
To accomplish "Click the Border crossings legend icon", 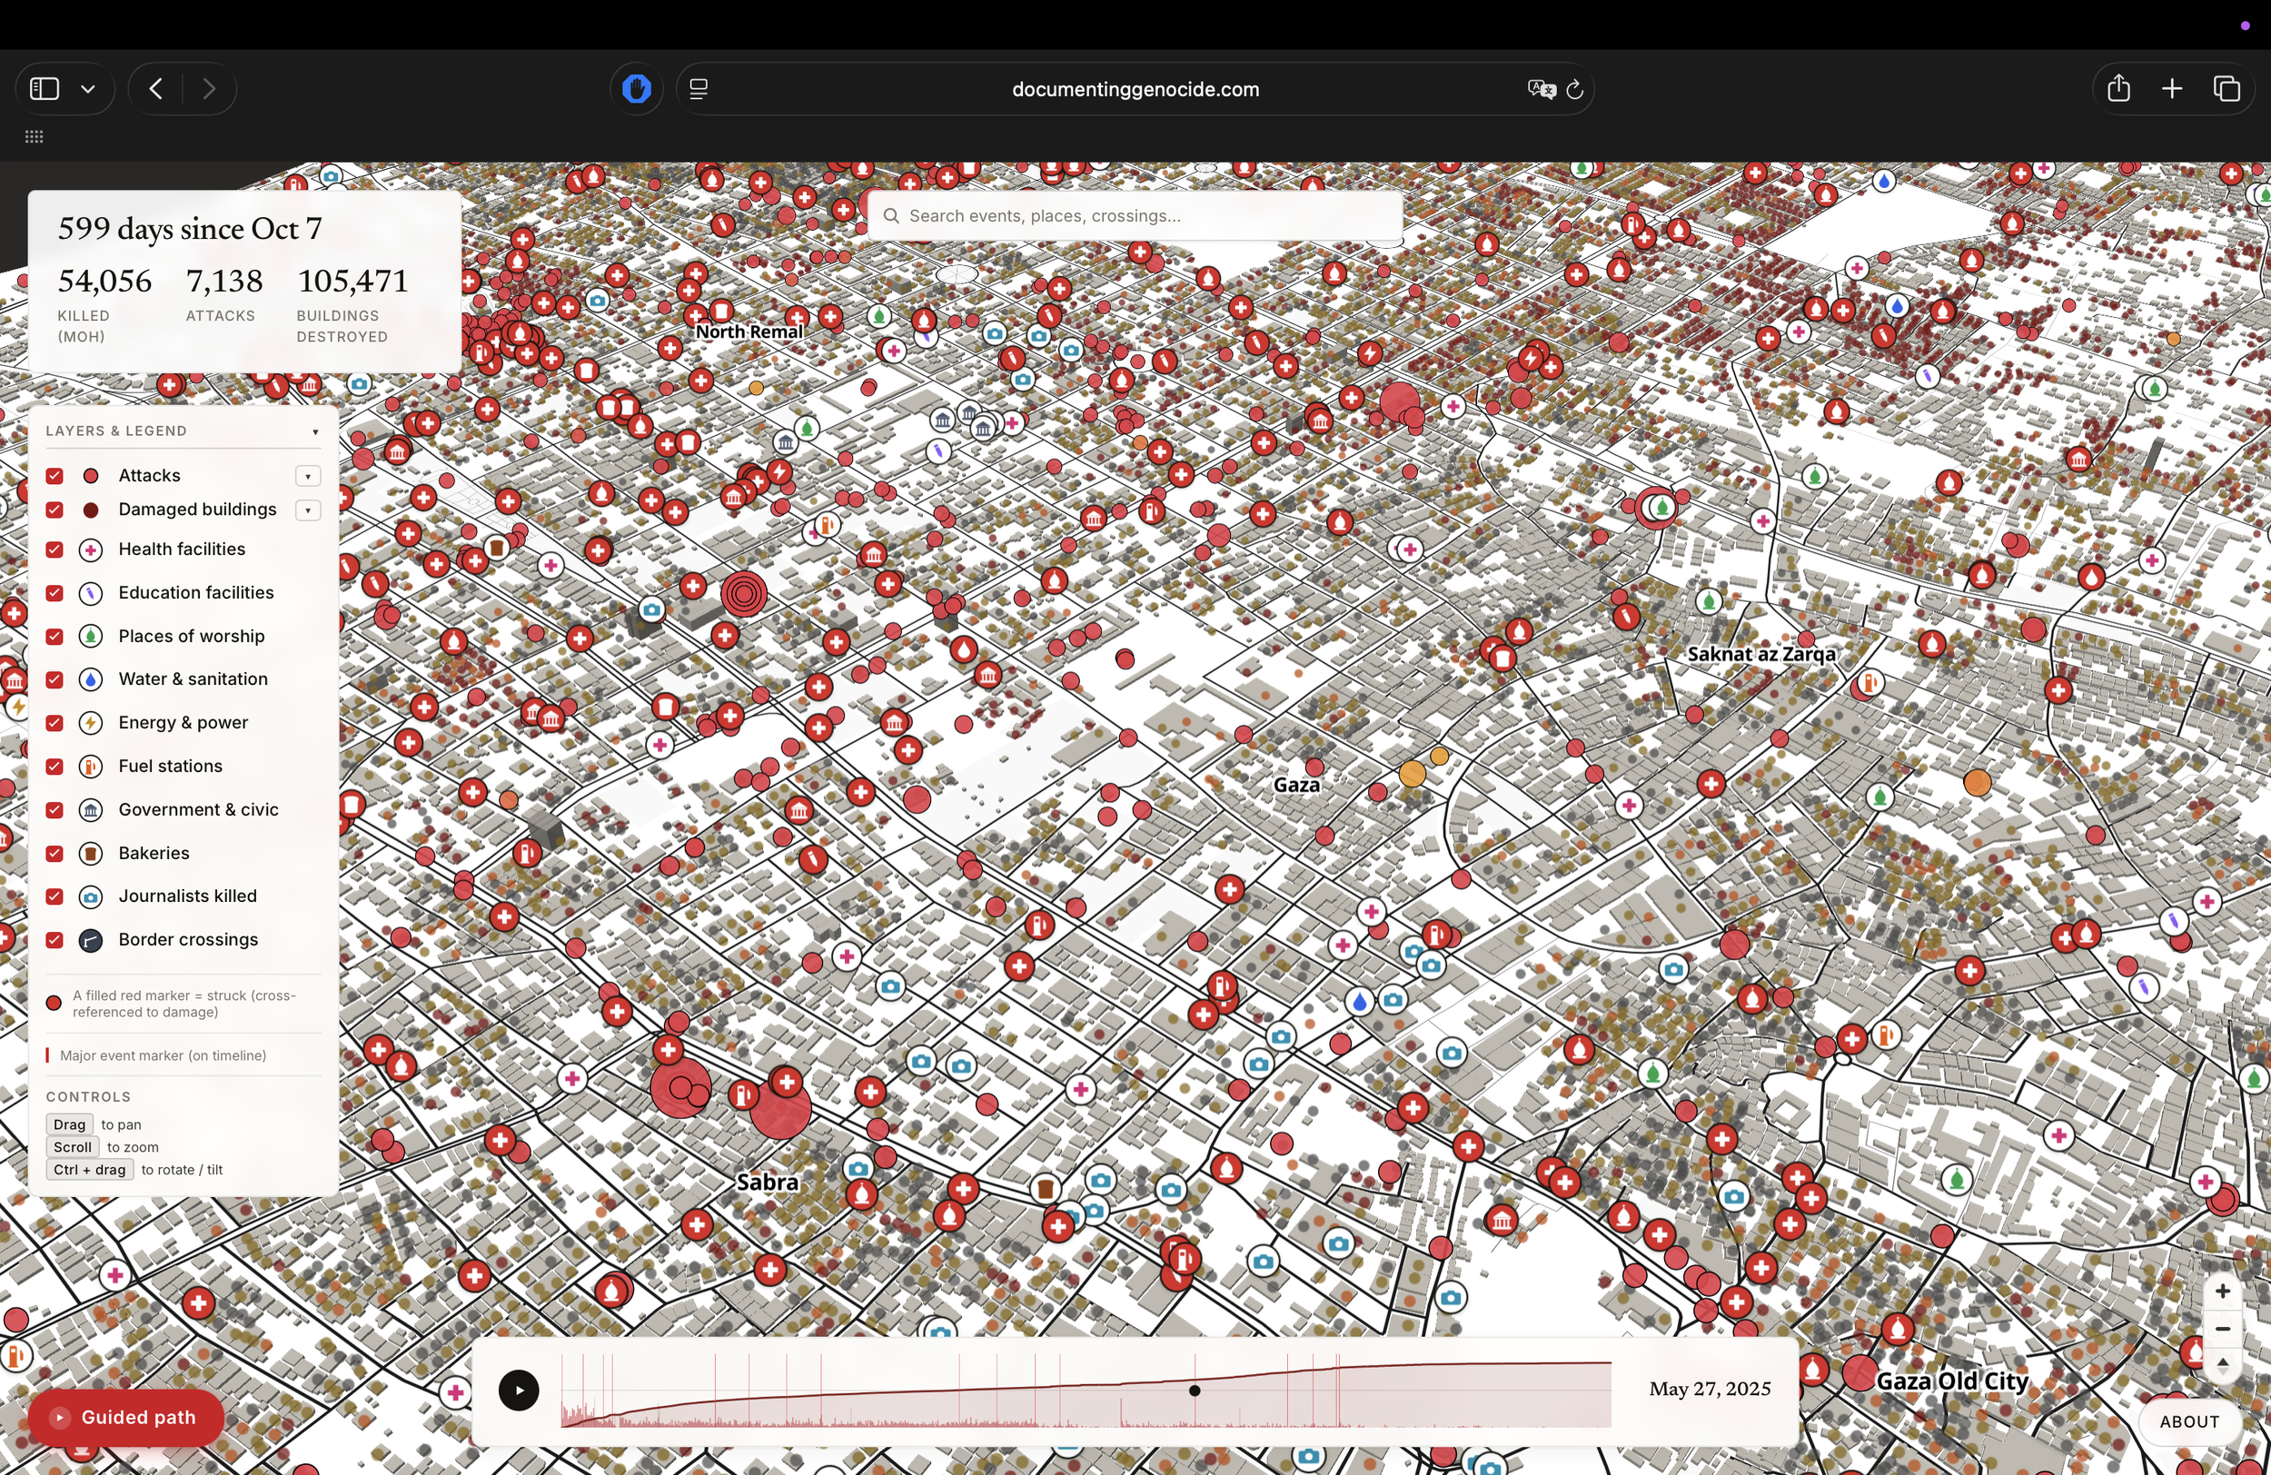I will coord(91,941).
